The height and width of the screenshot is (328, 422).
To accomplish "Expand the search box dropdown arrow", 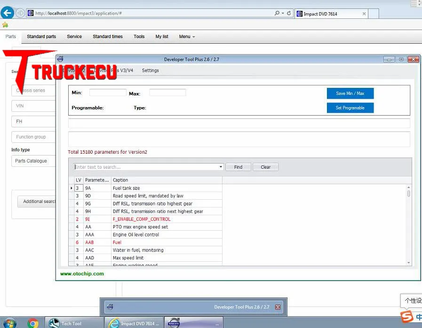I will click(221, 167).
